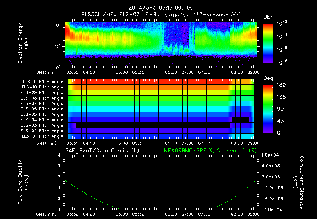Select the ELS-10 Pitch Angle row label
The image size is (317, 219).
(42, 87)
